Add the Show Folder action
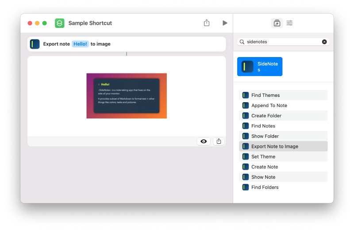 pyautogui.click(x=283, y=136)
